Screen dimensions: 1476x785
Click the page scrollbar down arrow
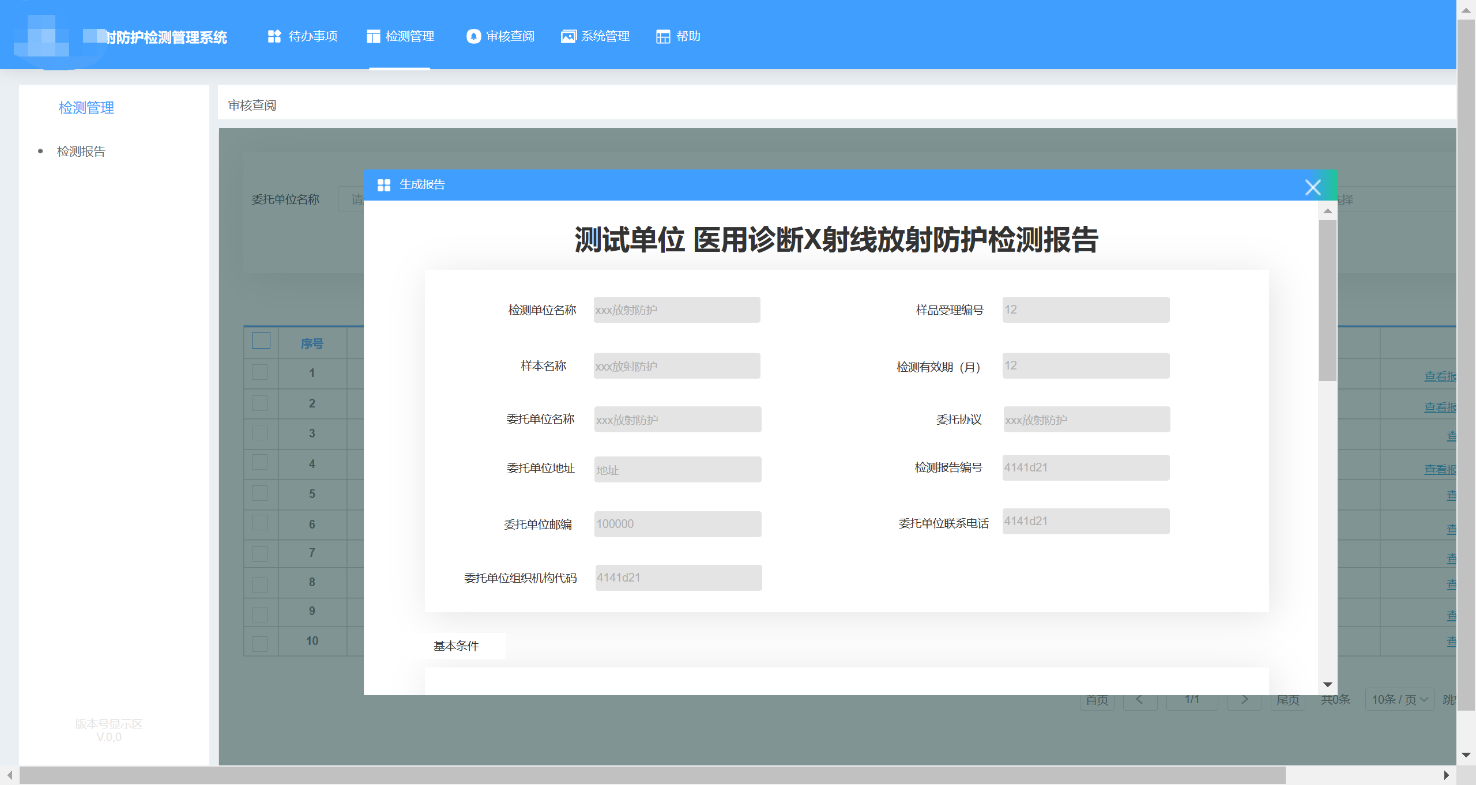point(1466,755)
